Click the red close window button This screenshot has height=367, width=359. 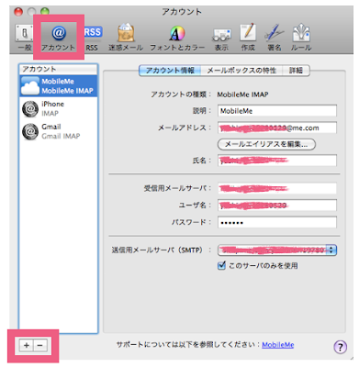pyautogui.click(x=18, y=12)
